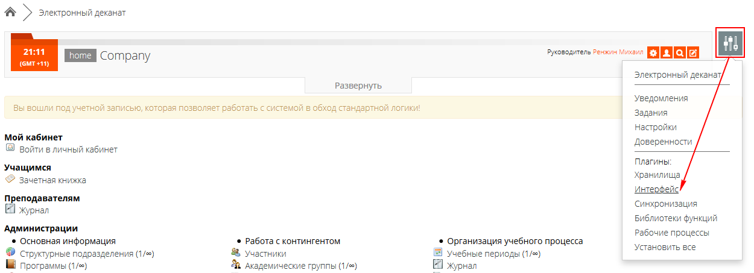Open Войти в личный кабинет link

pyautogui.click(x=68, y=149)
